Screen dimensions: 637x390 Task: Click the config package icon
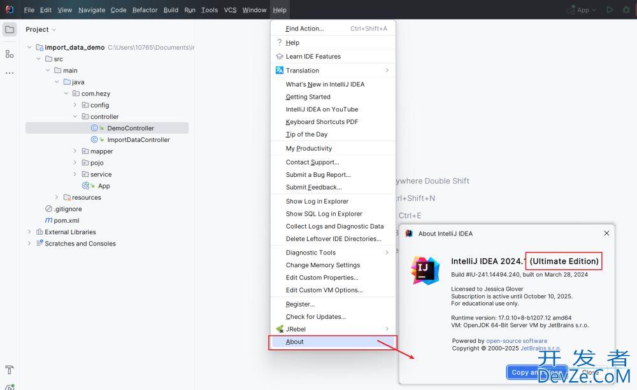pyautogui.click(x=85, y=105)
